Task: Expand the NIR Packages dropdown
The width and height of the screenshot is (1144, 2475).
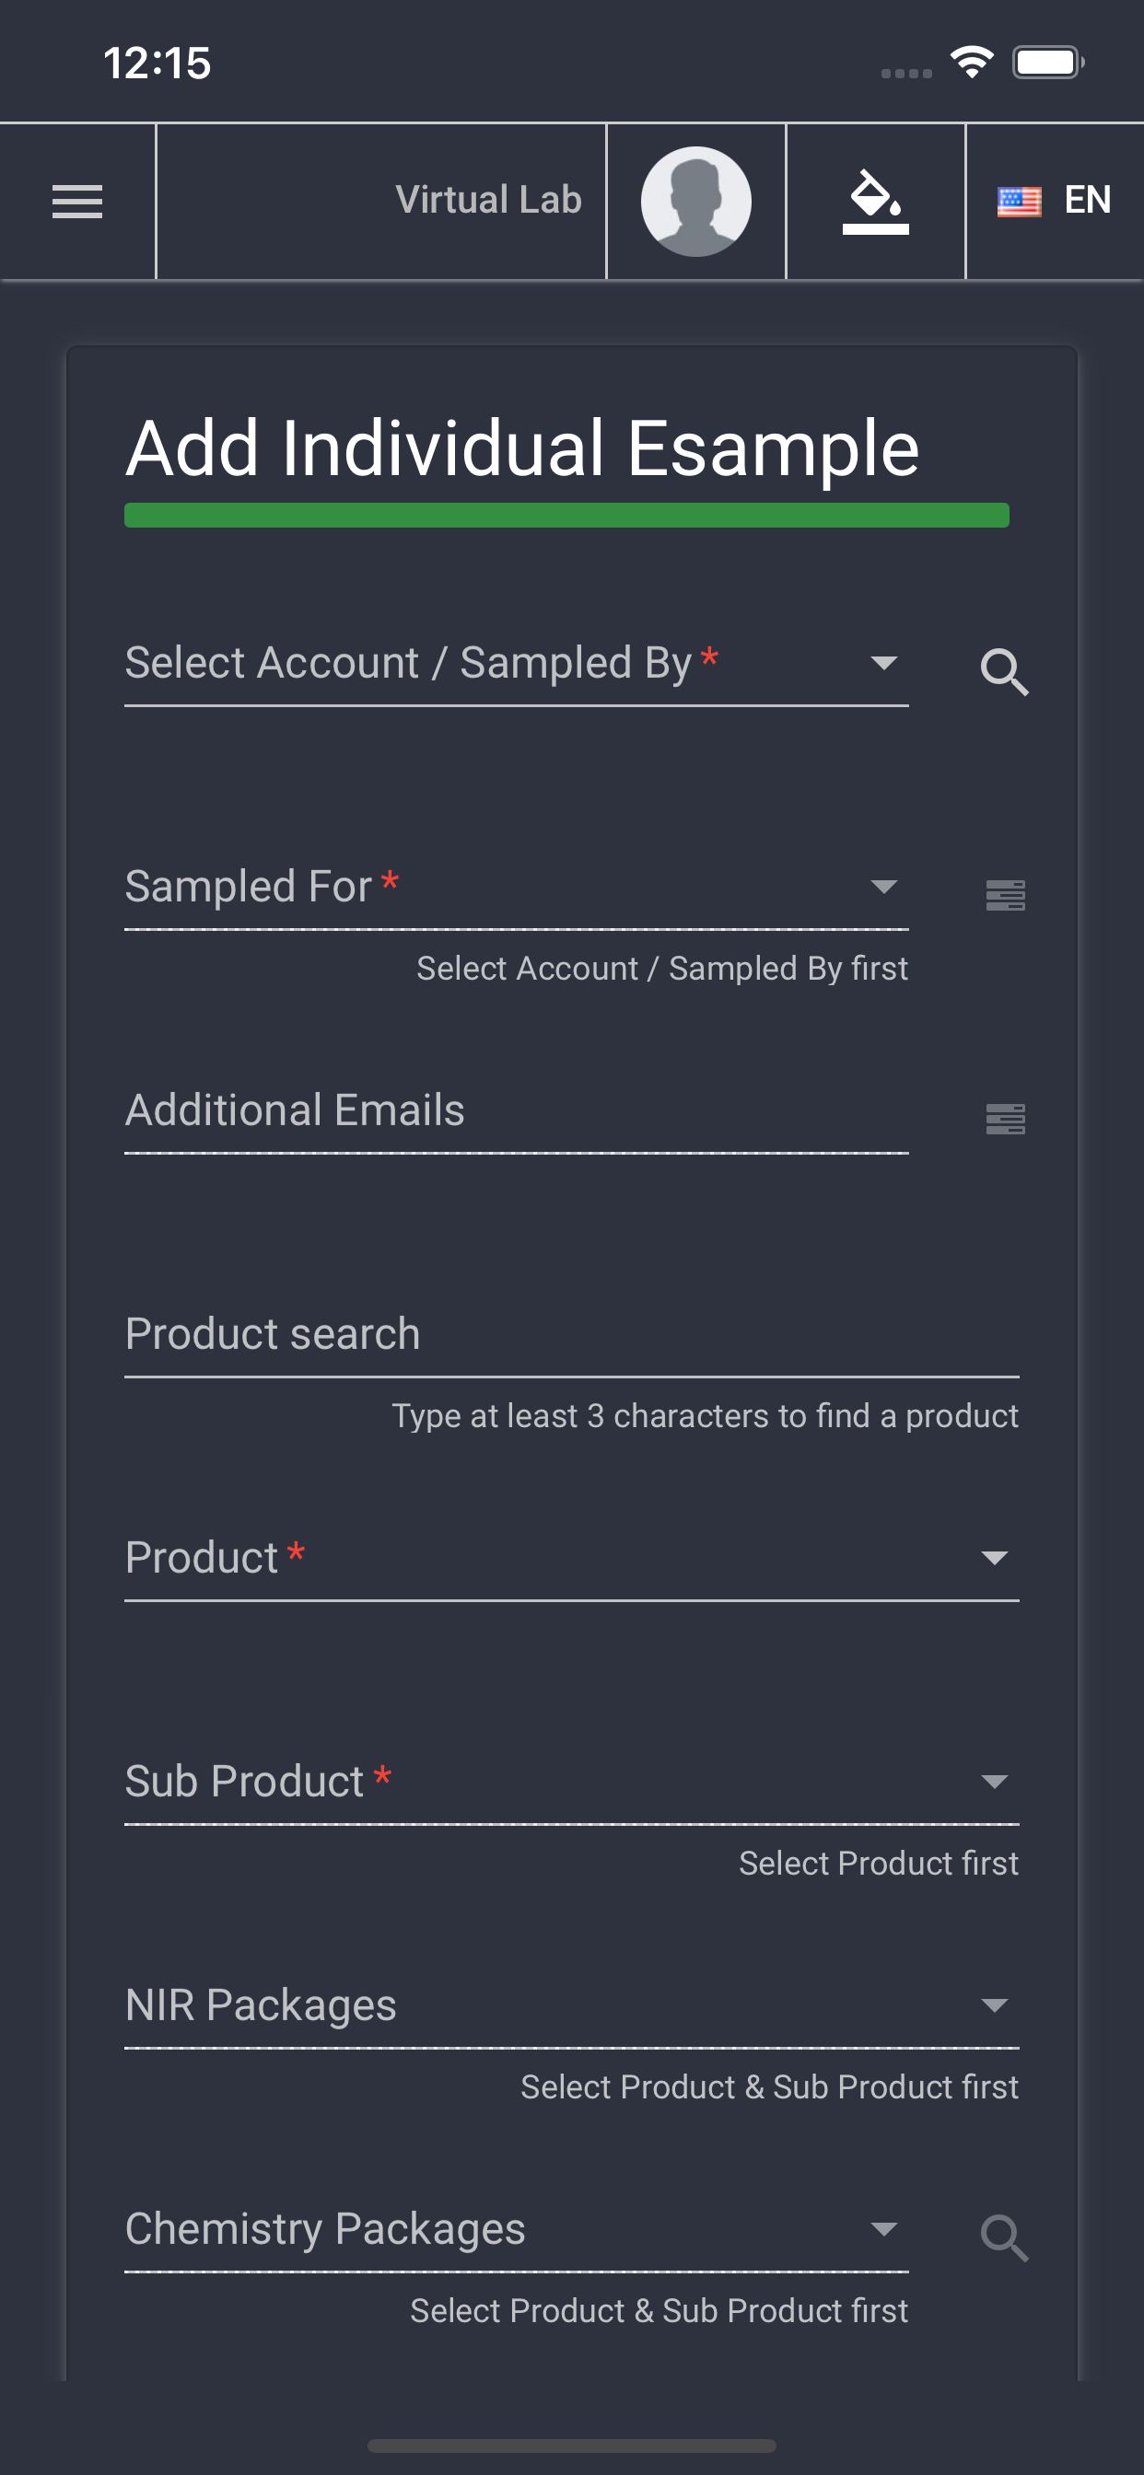Action: tap(572, 2005)
